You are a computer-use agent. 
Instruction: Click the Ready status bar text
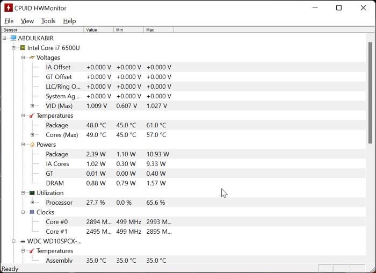10,269
